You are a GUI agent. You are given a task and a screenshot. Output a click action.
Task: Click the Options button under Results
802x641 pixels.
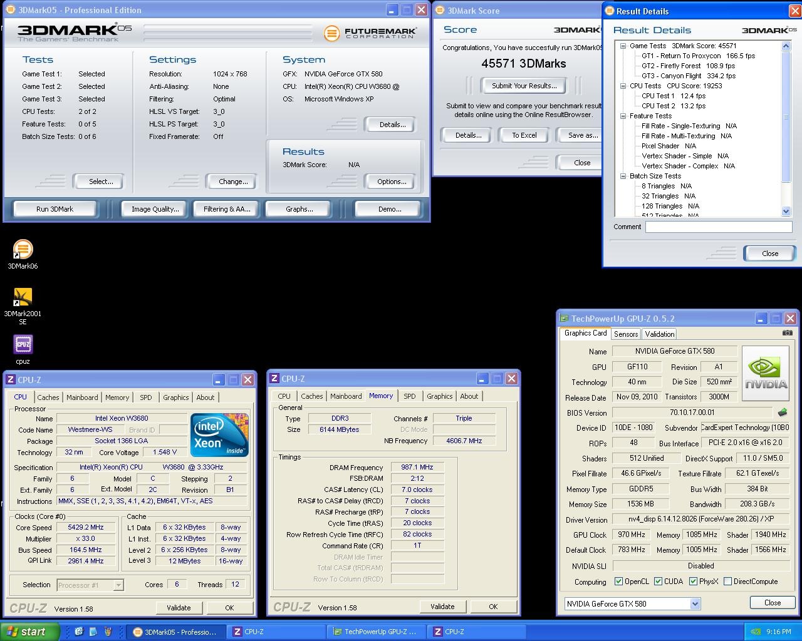[392, 182]
